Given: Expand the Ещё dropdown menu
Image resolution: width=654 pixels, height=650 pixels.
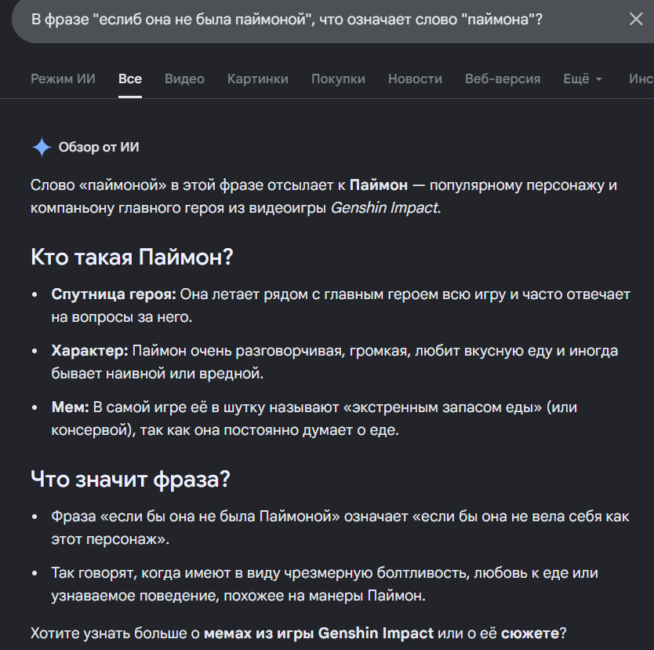Looking at the screenshot, I should coord(583,79).
